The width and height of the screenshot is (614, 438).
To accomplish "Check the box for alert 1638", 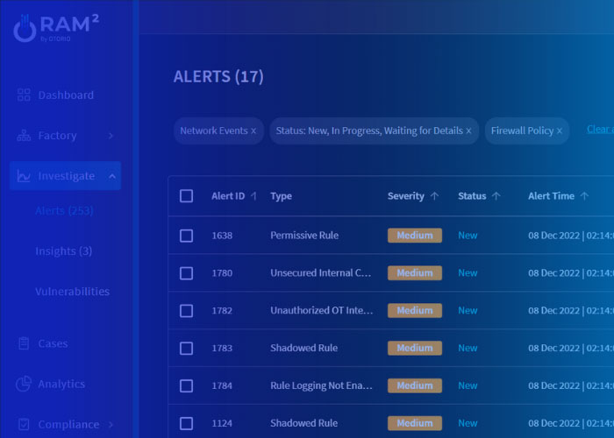I will (x=186, y=236).
